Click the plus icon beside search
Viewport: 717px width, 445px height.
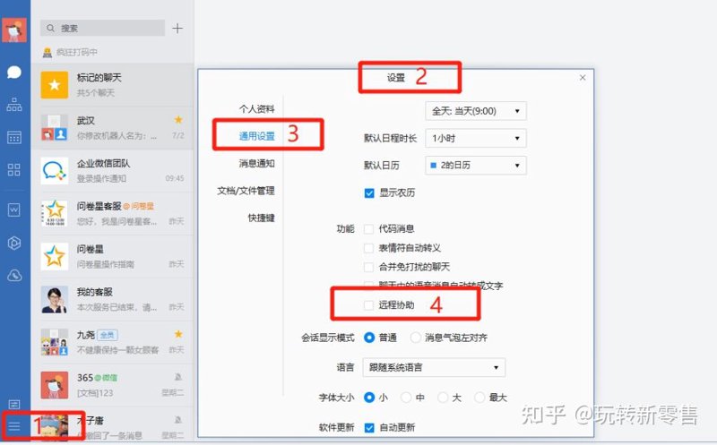pyautogui.click(x=177, y=29)
